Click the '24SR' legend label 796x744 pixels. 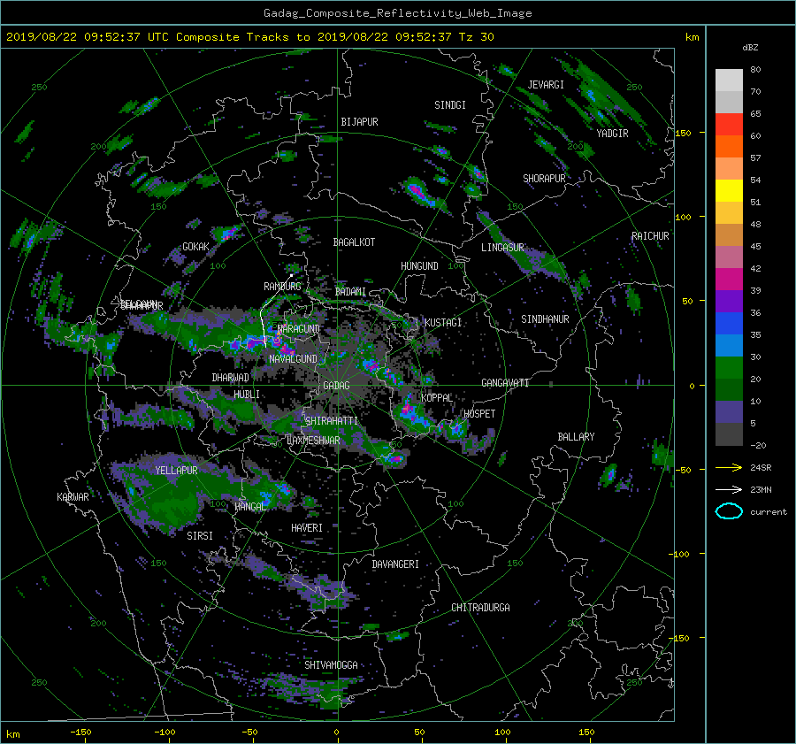tap(761, 468)
